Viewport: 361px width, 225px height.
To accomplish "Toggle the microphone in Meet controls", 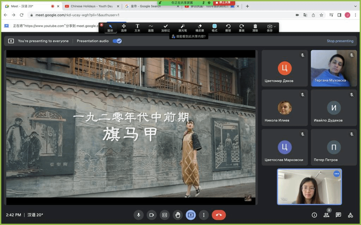I will 139,215.
